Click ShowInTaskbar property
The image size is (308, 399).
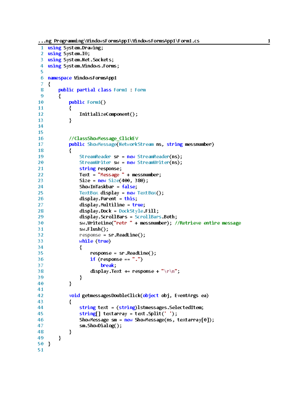pos(97,187)
